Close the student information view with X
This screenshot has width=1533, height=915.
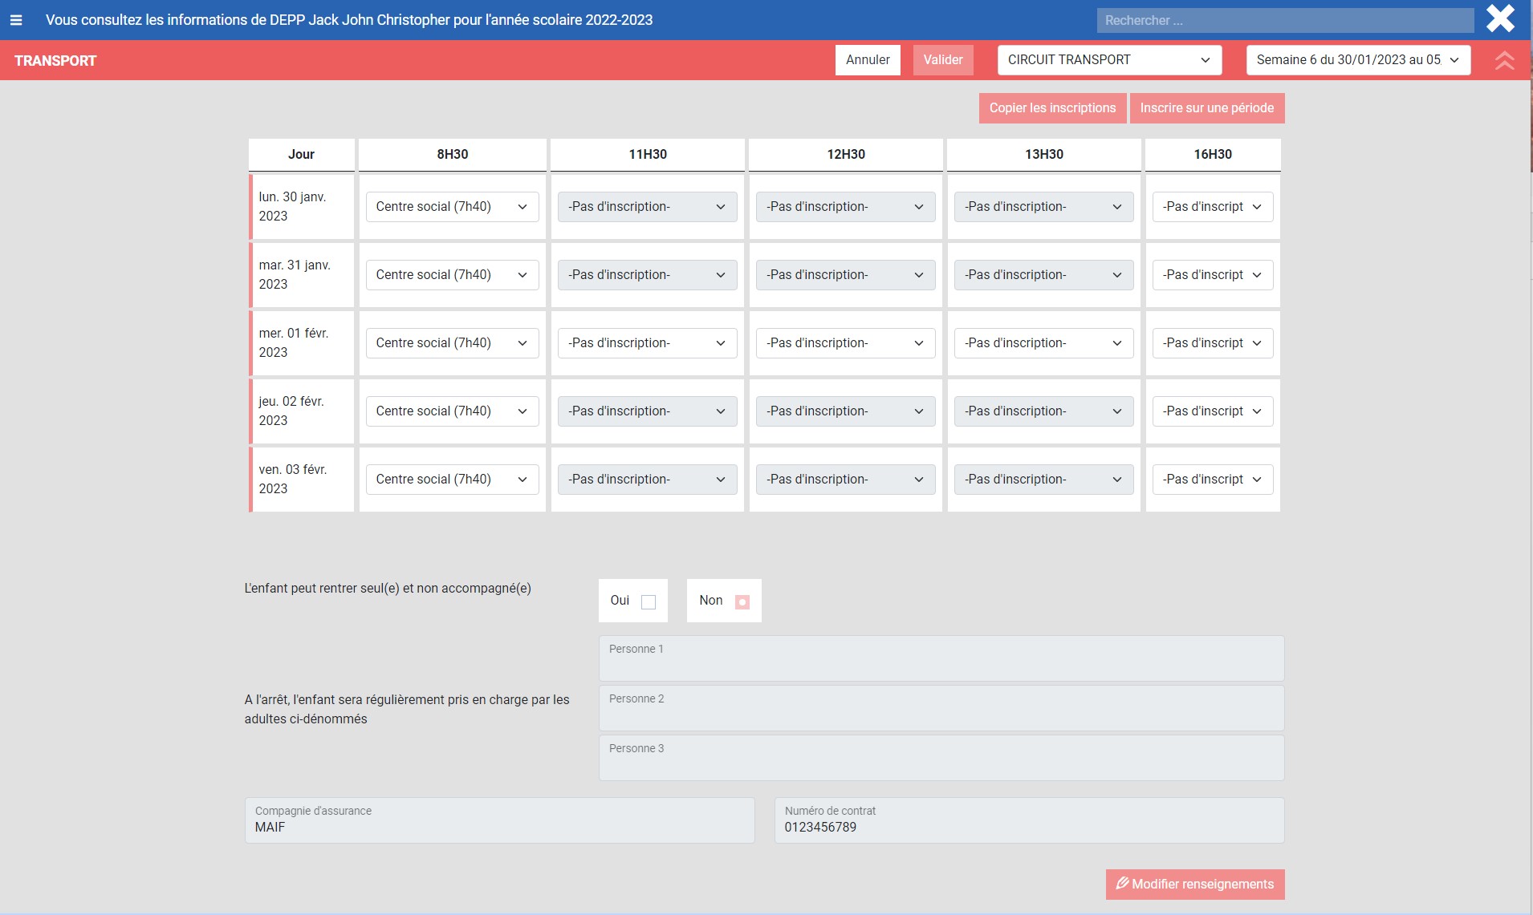tap(1499, 19)
